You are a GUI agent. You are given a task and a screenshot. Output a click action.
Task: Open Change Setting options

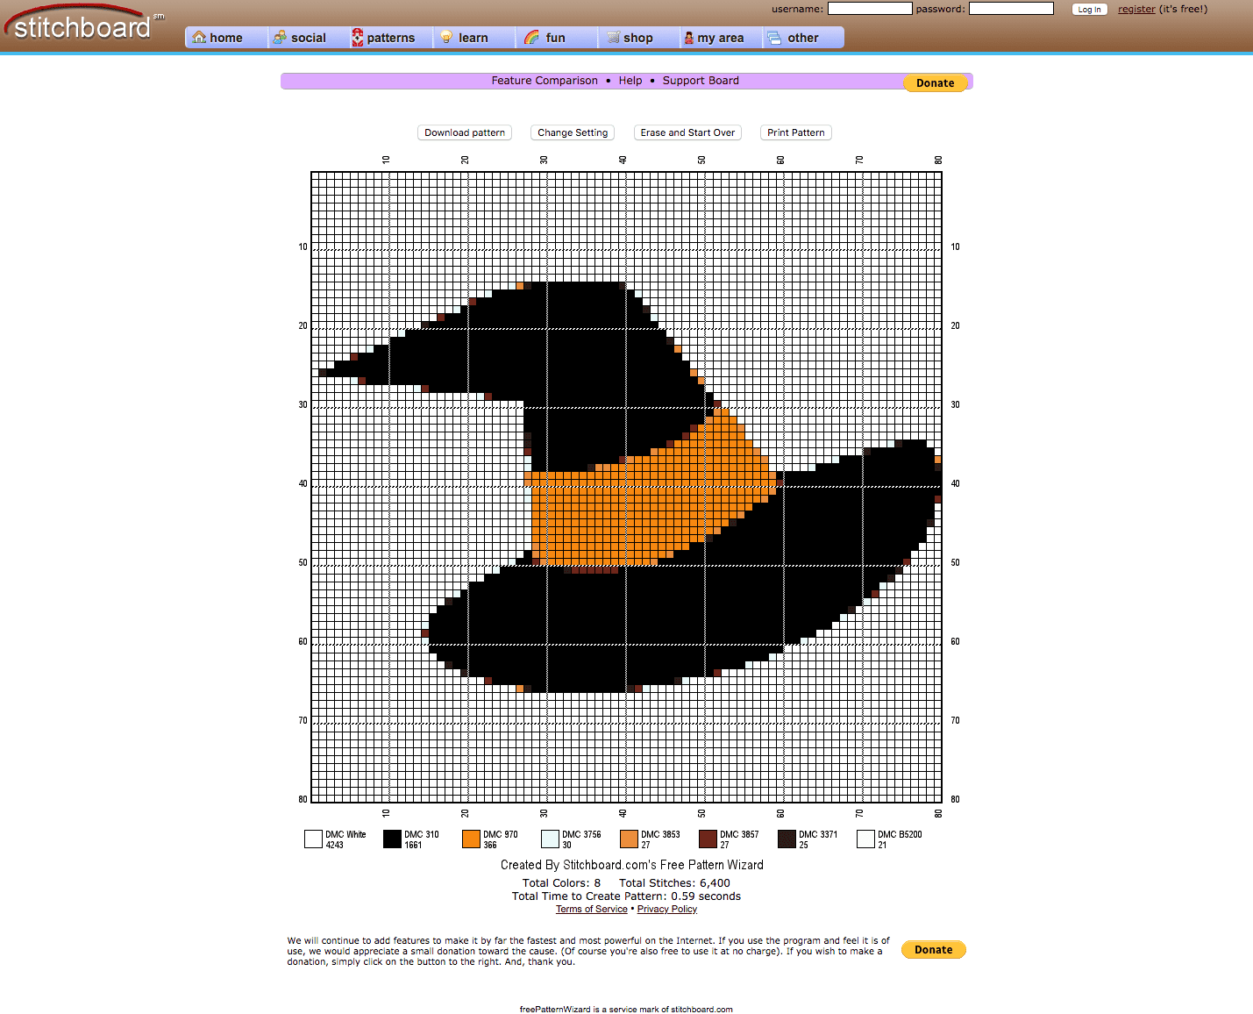click(572, 132)
